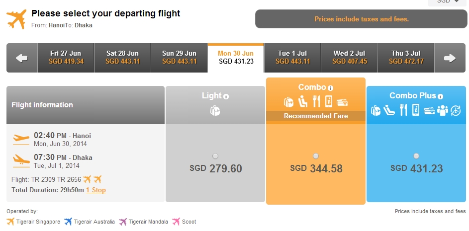
Task: Switch to Fri 27 Jun date tab
Action: click(66, 58)
